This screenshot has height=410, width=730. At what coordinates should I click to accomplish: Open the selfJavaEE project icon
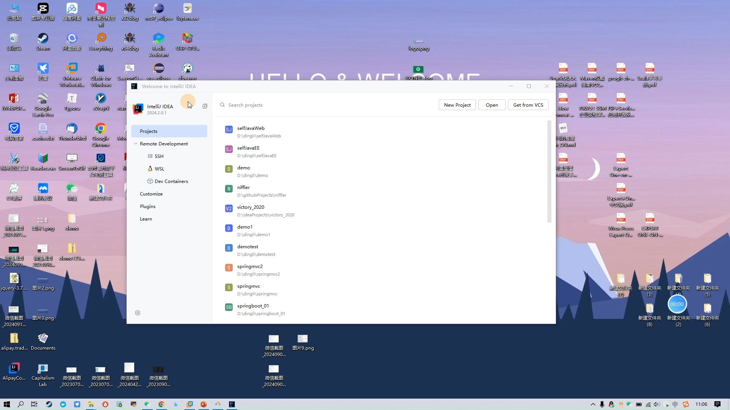pos(229,149)
